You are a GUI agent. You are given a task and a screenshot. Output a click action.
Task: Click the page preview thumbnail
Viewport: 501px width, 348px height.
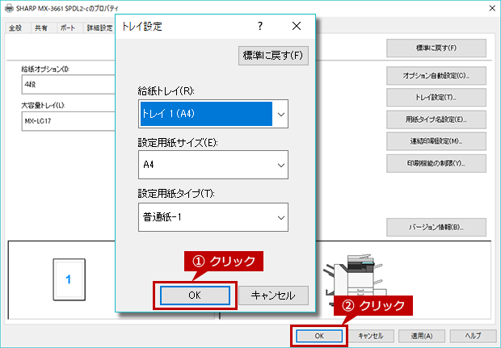click(69, 279)
